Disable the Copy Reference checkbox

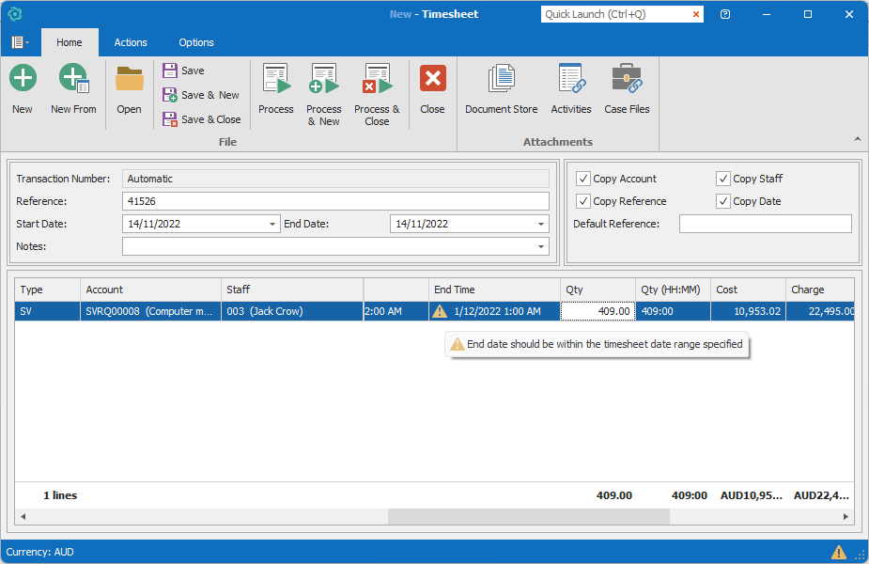point(583,201)
